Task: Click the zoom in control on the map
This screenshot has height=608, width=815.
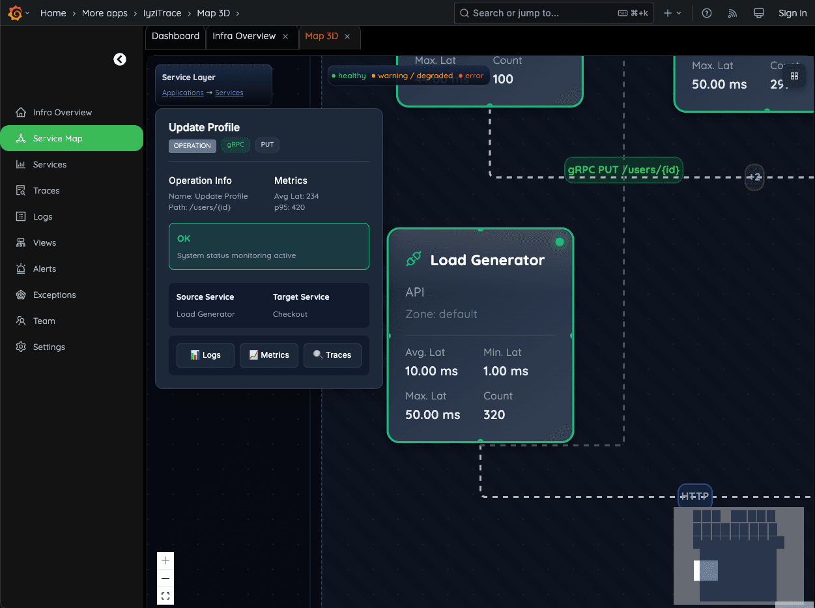Action: coord(165,560)
